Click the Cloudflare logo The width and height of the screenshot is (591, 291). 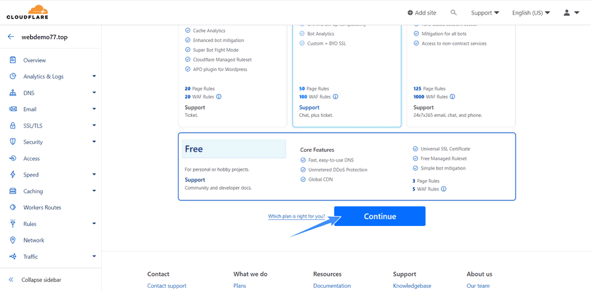click(x=27, y=12)
